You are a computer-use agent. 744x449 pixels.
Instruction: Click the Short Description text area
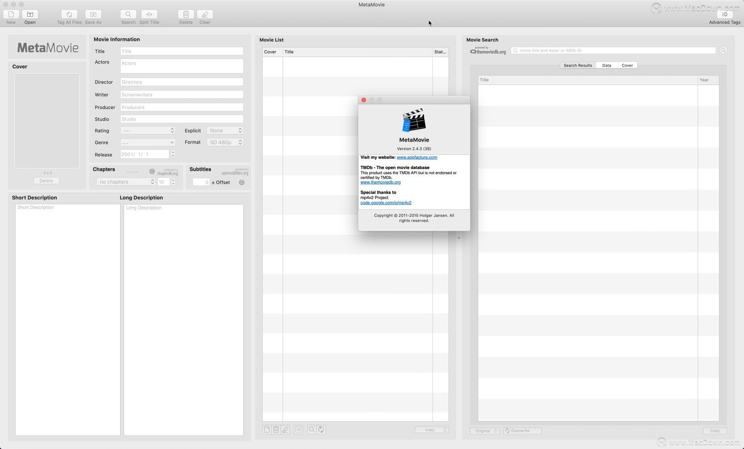[x=68, y=320]
